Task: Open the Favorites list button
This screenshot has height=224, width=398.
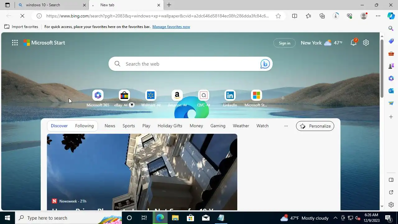Action: 308,16
